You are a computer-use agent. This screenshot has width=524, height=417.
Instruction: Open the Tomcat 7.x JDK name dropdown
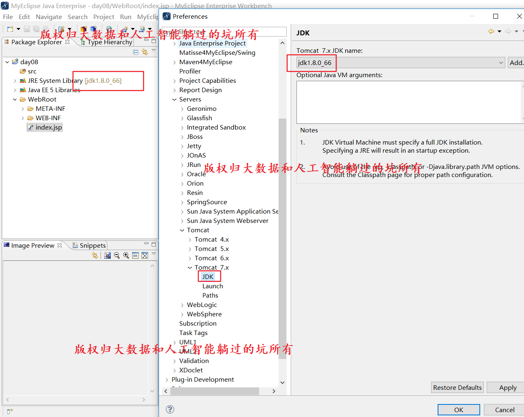click(x=501, y=63)
